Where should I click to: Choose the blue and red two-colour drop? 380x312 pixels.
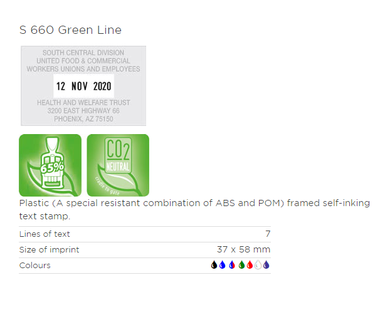(x=232, y=265)
